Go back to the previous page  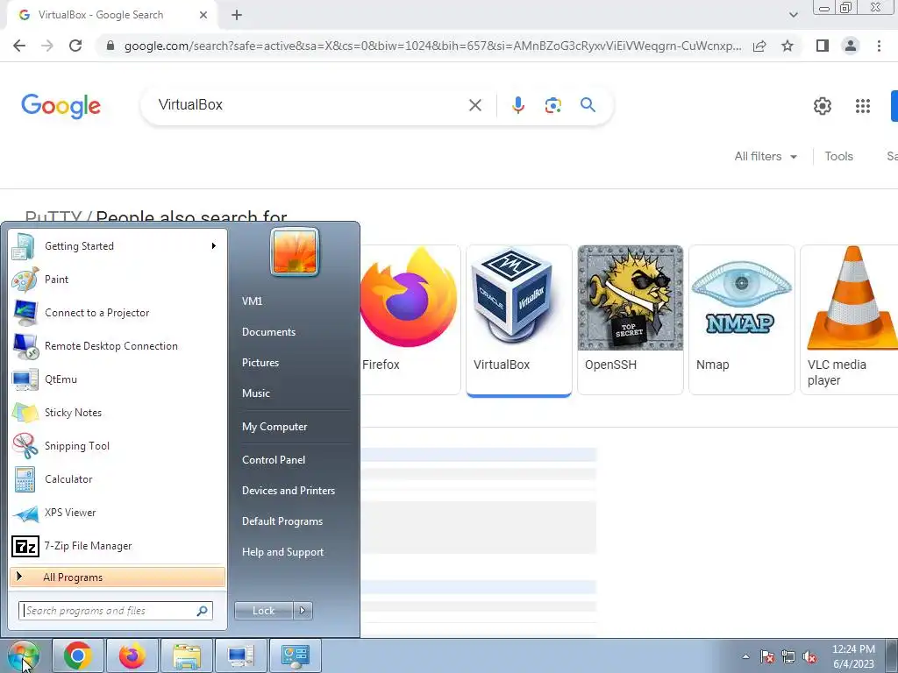point(19,46)
